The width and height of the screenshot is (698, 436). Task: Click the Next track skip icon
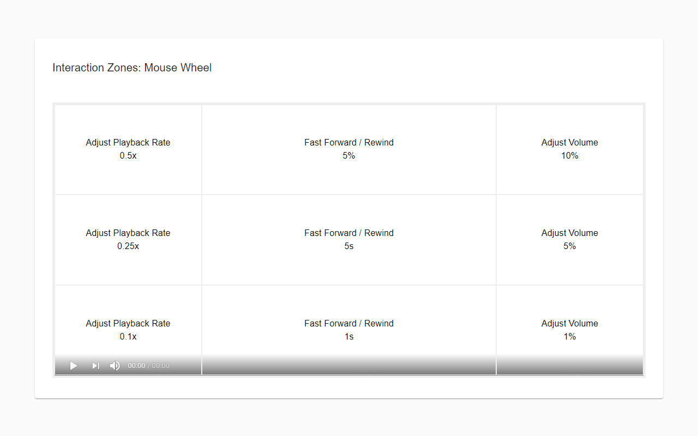(96, 366)
